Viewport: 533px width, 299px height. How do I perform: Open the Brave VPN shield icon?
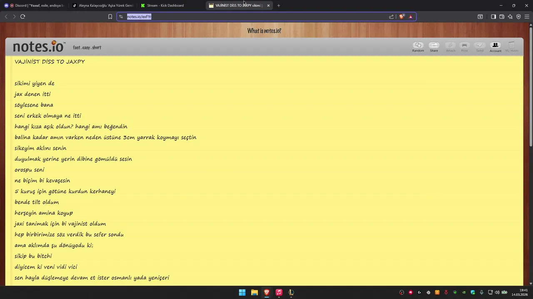coord(518,17)
